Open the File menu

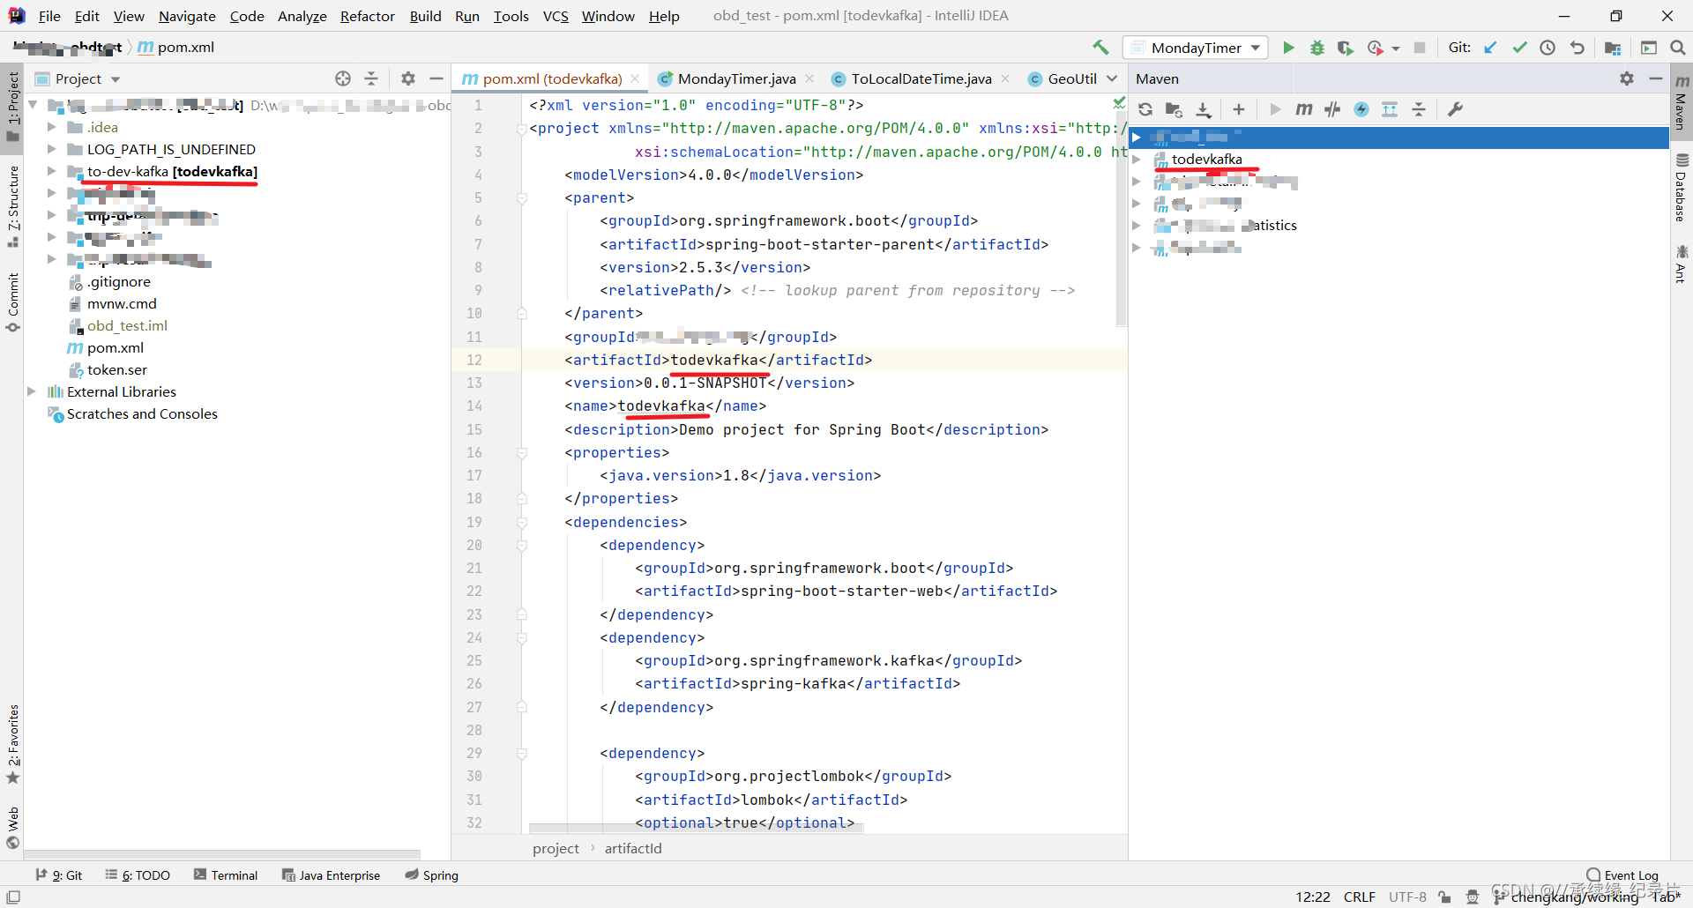49,16
